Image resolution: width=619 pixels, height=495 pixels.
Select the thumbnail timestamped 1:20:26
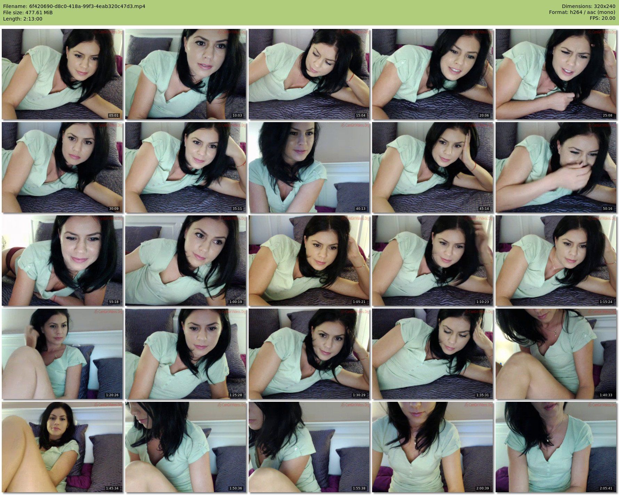pos(62,354)
